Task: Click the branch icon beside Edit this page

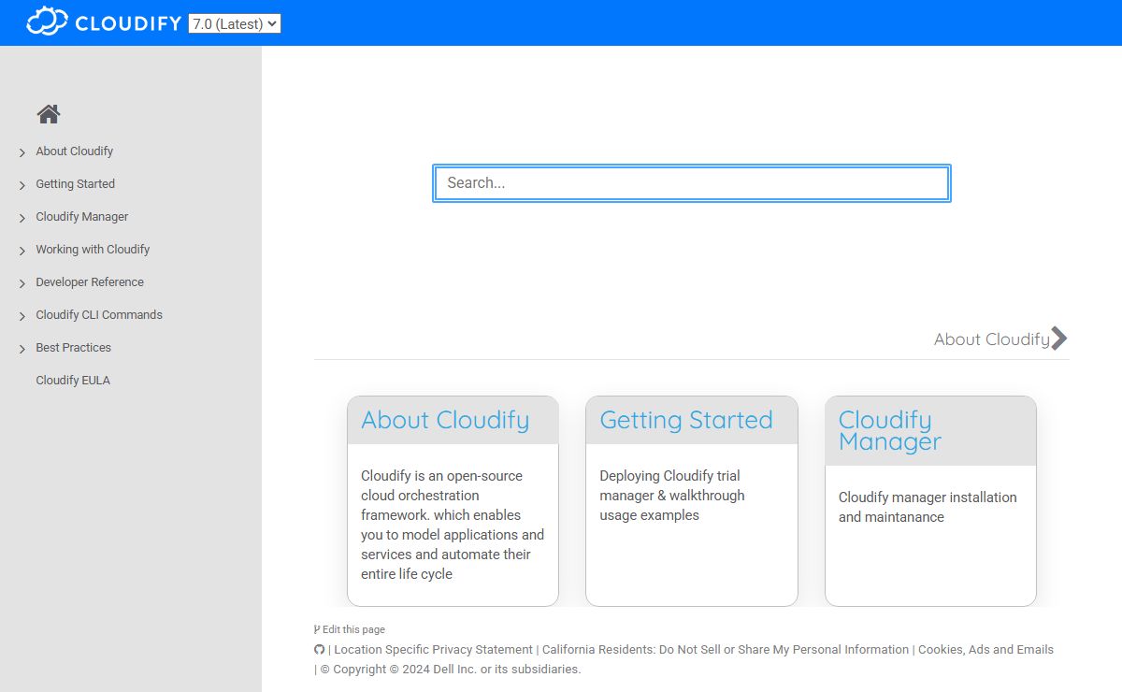Action: [317, 629]
